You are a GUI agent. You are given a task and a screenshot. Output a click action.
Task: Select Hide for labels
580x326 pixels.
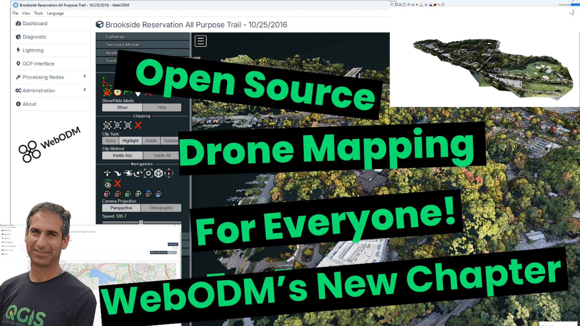[162, 107]
